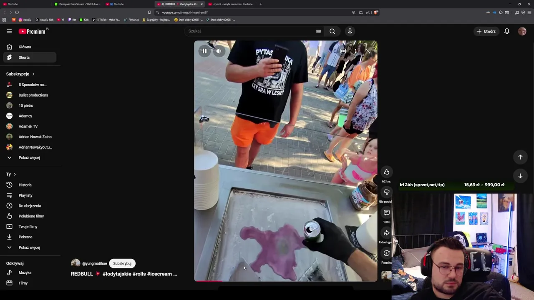Open Twoje filmy in sidebar
This screenshot has width=534, height=300.
coord(29,227)
